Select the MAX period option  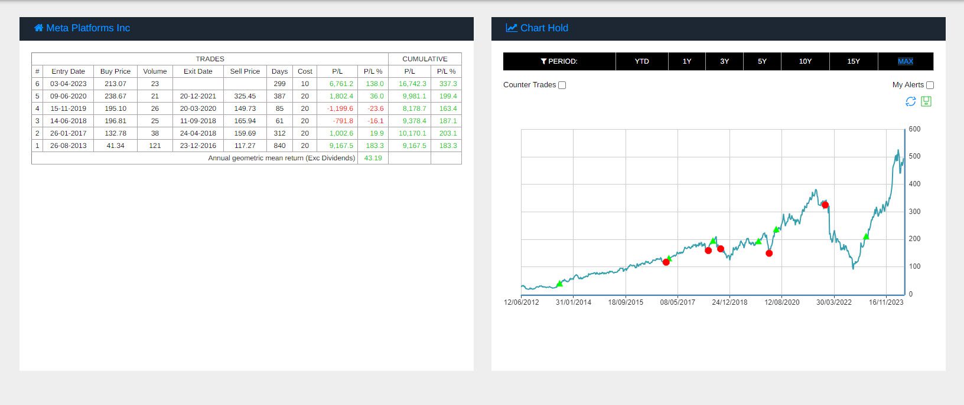[905, 61]
